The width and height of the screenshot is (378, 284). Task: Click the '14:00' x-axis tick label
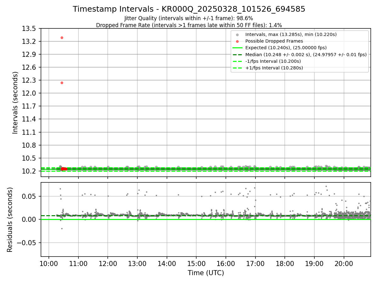(167, 263)
